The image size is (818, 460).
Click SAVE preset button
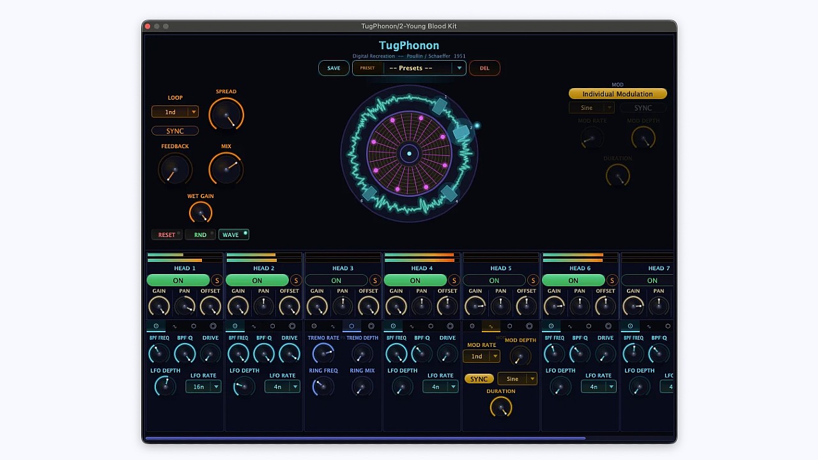coord(334,68)
